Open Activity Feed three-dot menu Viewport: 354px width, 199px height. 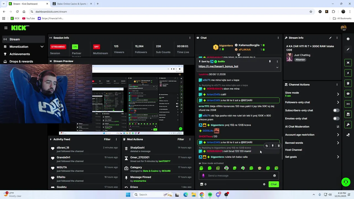[116, 139]
